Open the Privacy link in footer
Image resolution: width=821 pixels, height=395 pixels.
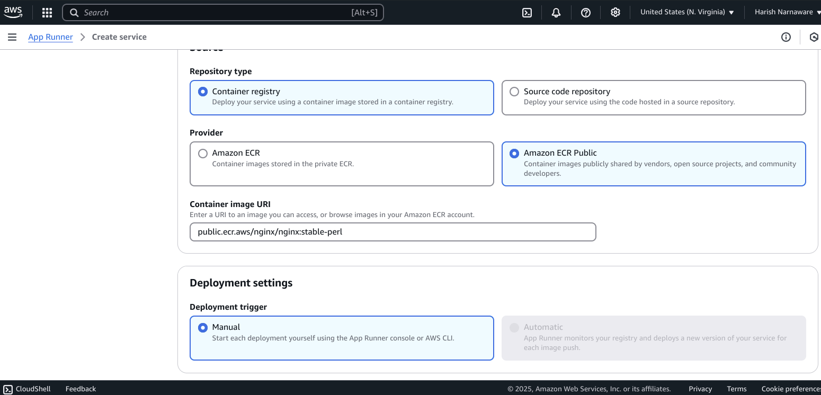click(700, 389)
